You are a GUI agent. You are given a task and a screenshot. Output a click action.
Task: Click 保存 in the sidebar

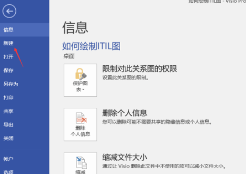pos(24,71)
